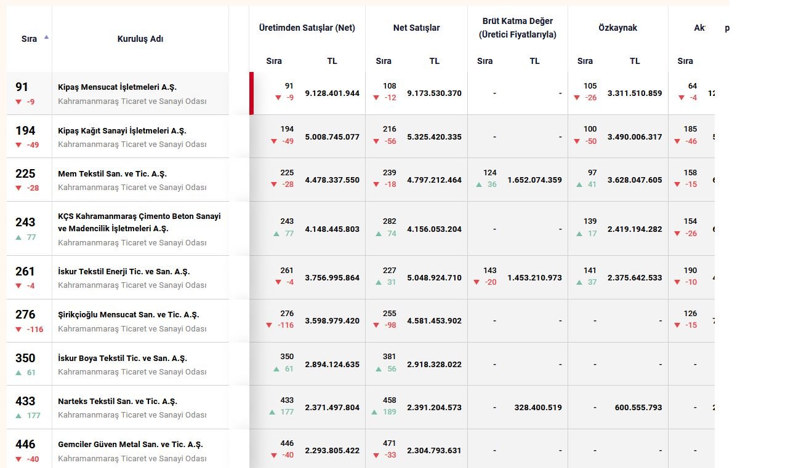788x468 pixels.
Task: Open Kipaş Mensucat İşletmeleri A.Ş. company entry
Action: tap(117, 87)
